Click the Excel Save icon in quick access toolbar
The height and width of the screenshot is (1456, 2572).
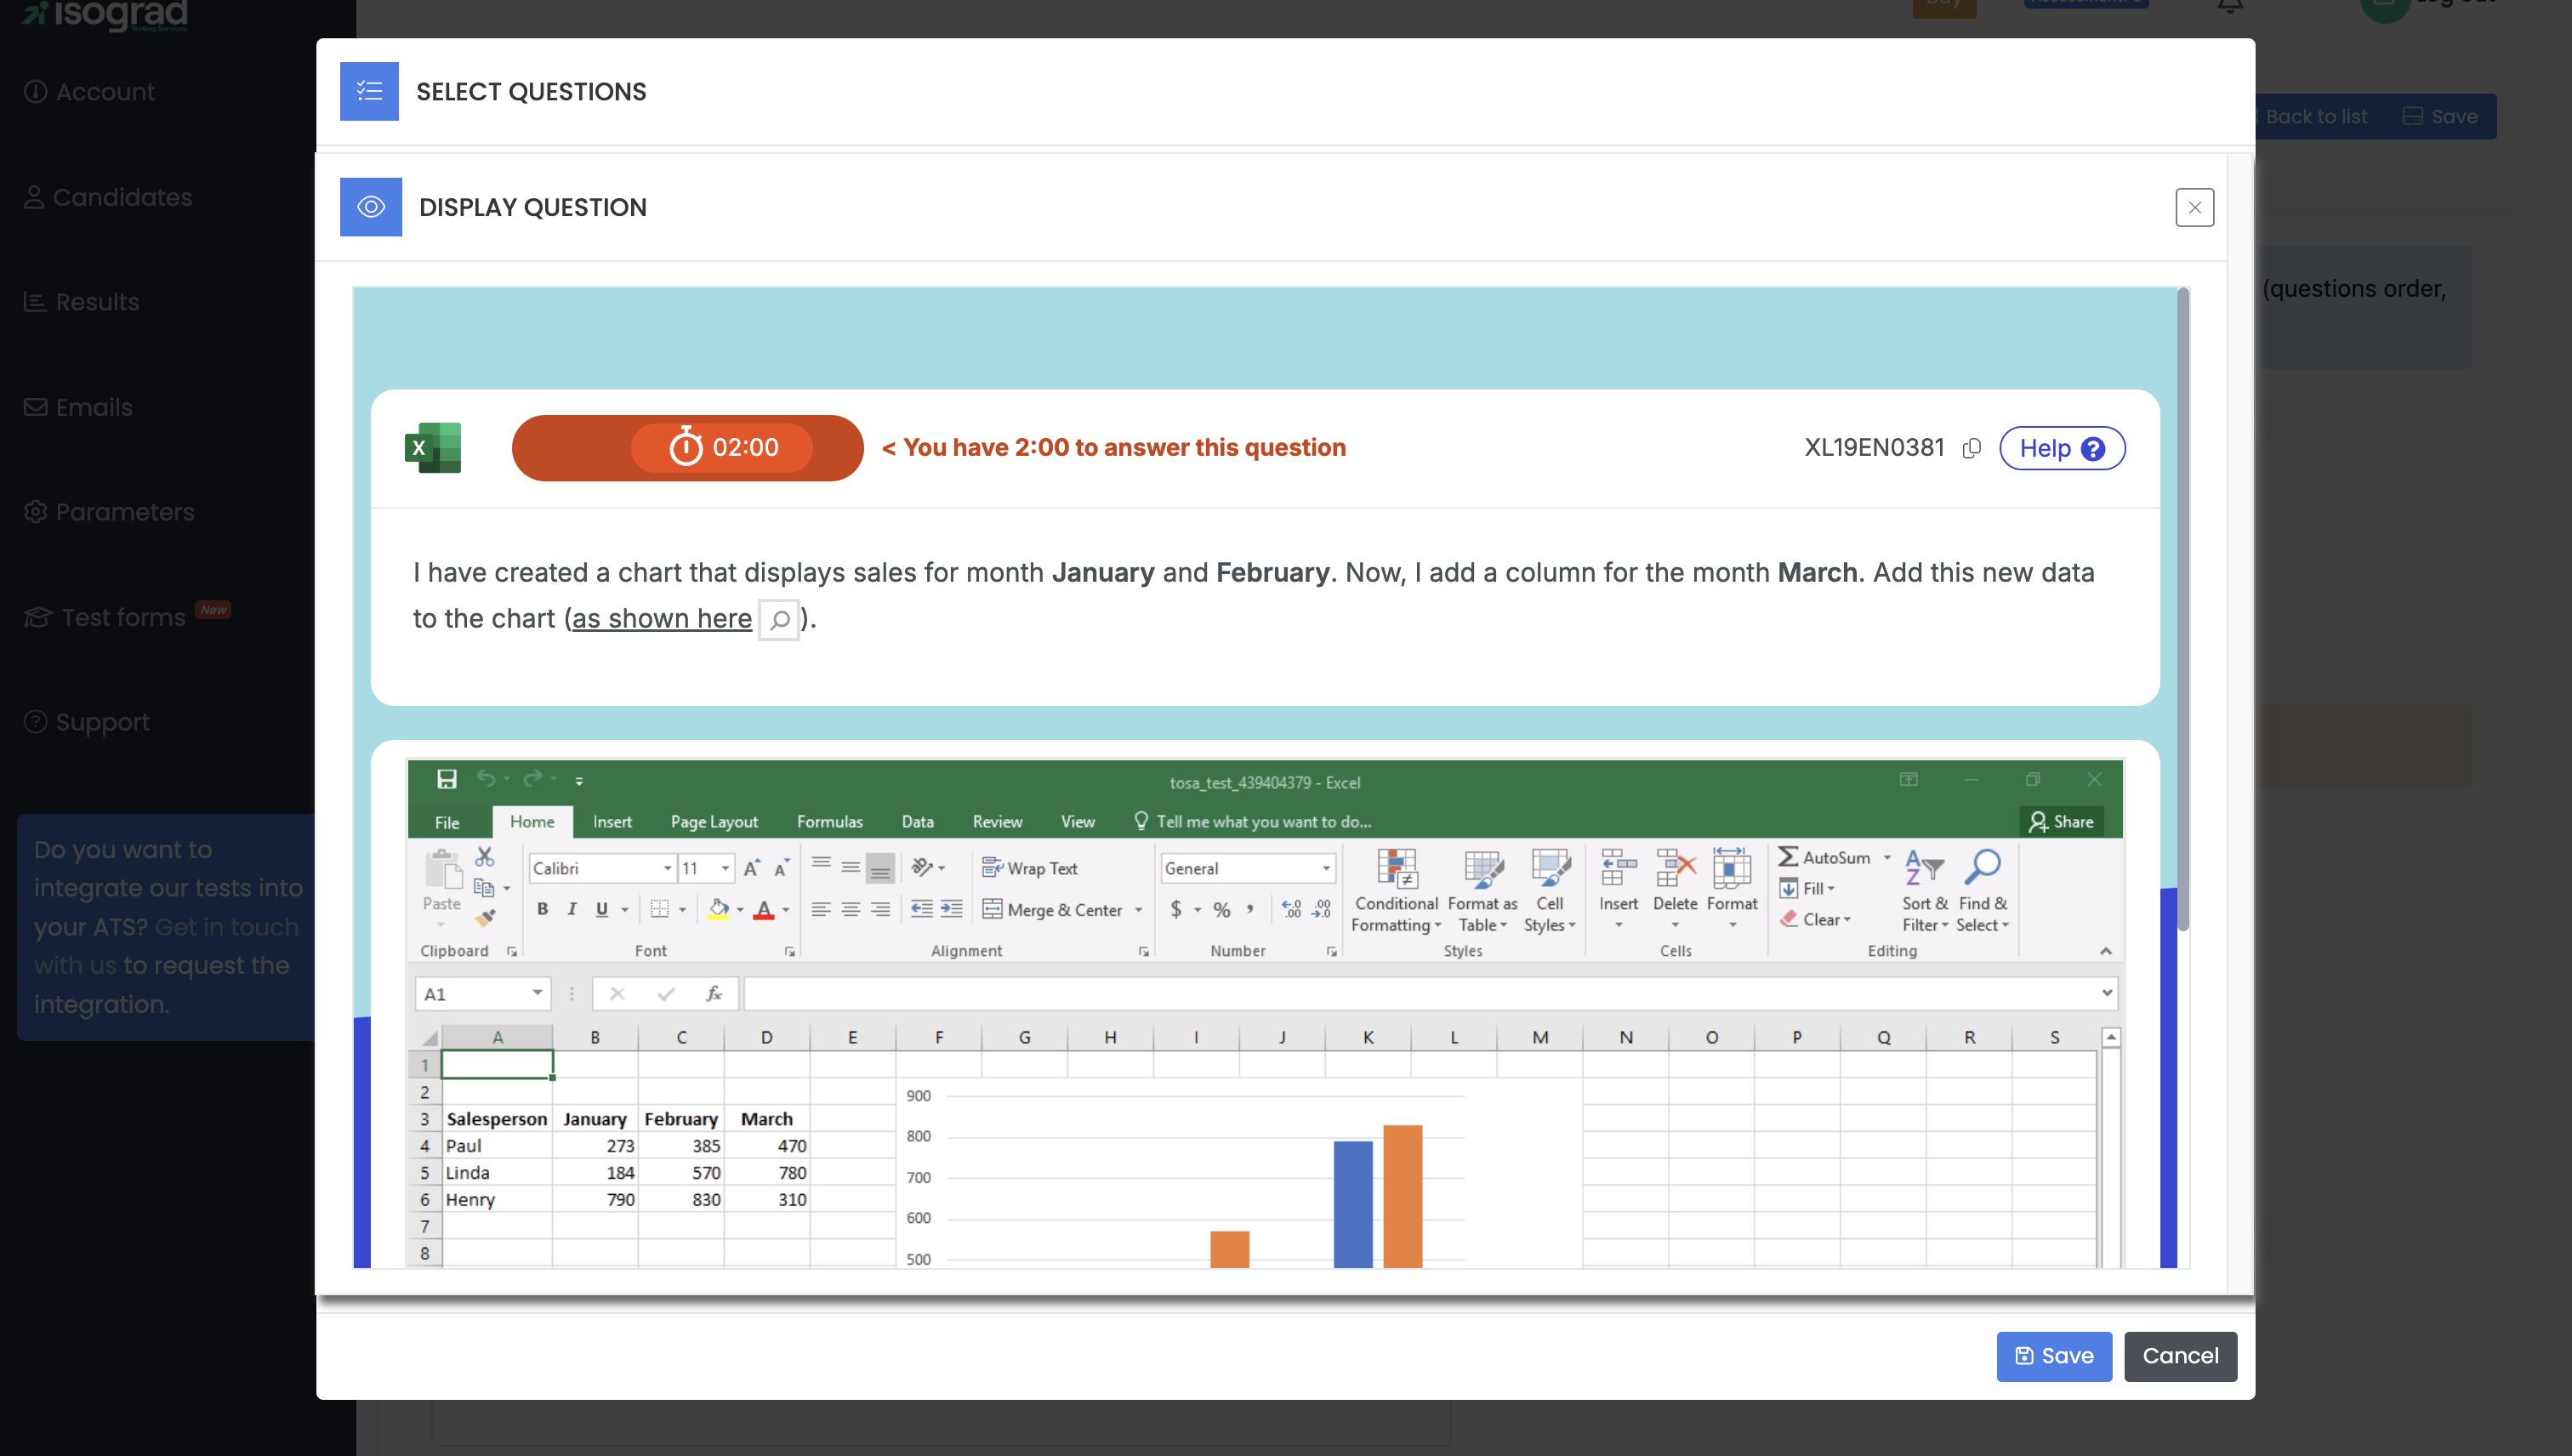tap(447, 779)
